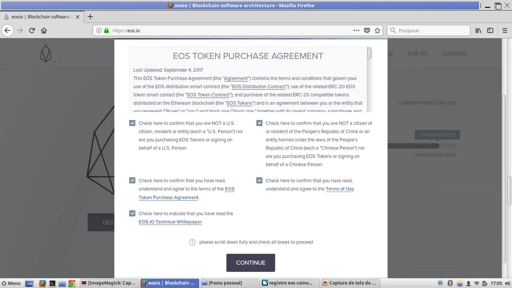
Task: Launch Firefox from the taskbar launcher
Action: tap(42, 283)
